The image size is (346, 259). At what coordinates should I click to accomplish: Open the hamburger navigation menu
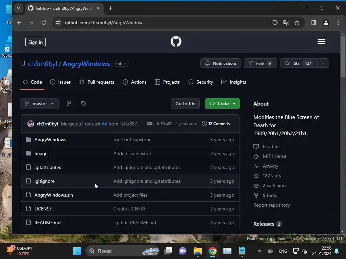pyautogui.click(x=321, y=41)
